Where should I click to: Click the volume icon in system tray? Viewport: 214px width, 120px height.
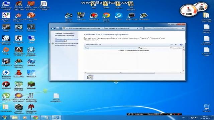(x=196, y=118)
